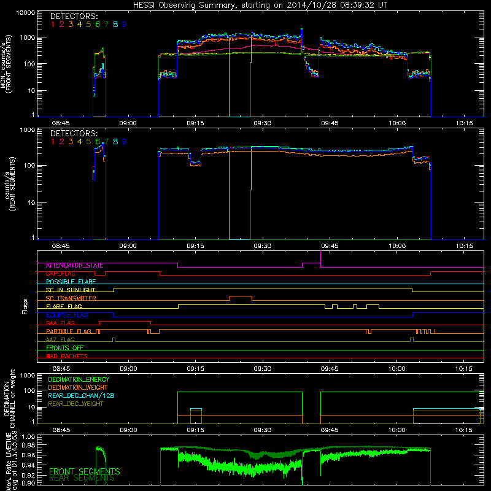Screen dimensions: 491x491
Task: Click the counts/s (REAR SEGMENTS) axis title
Action: [10, 184]
